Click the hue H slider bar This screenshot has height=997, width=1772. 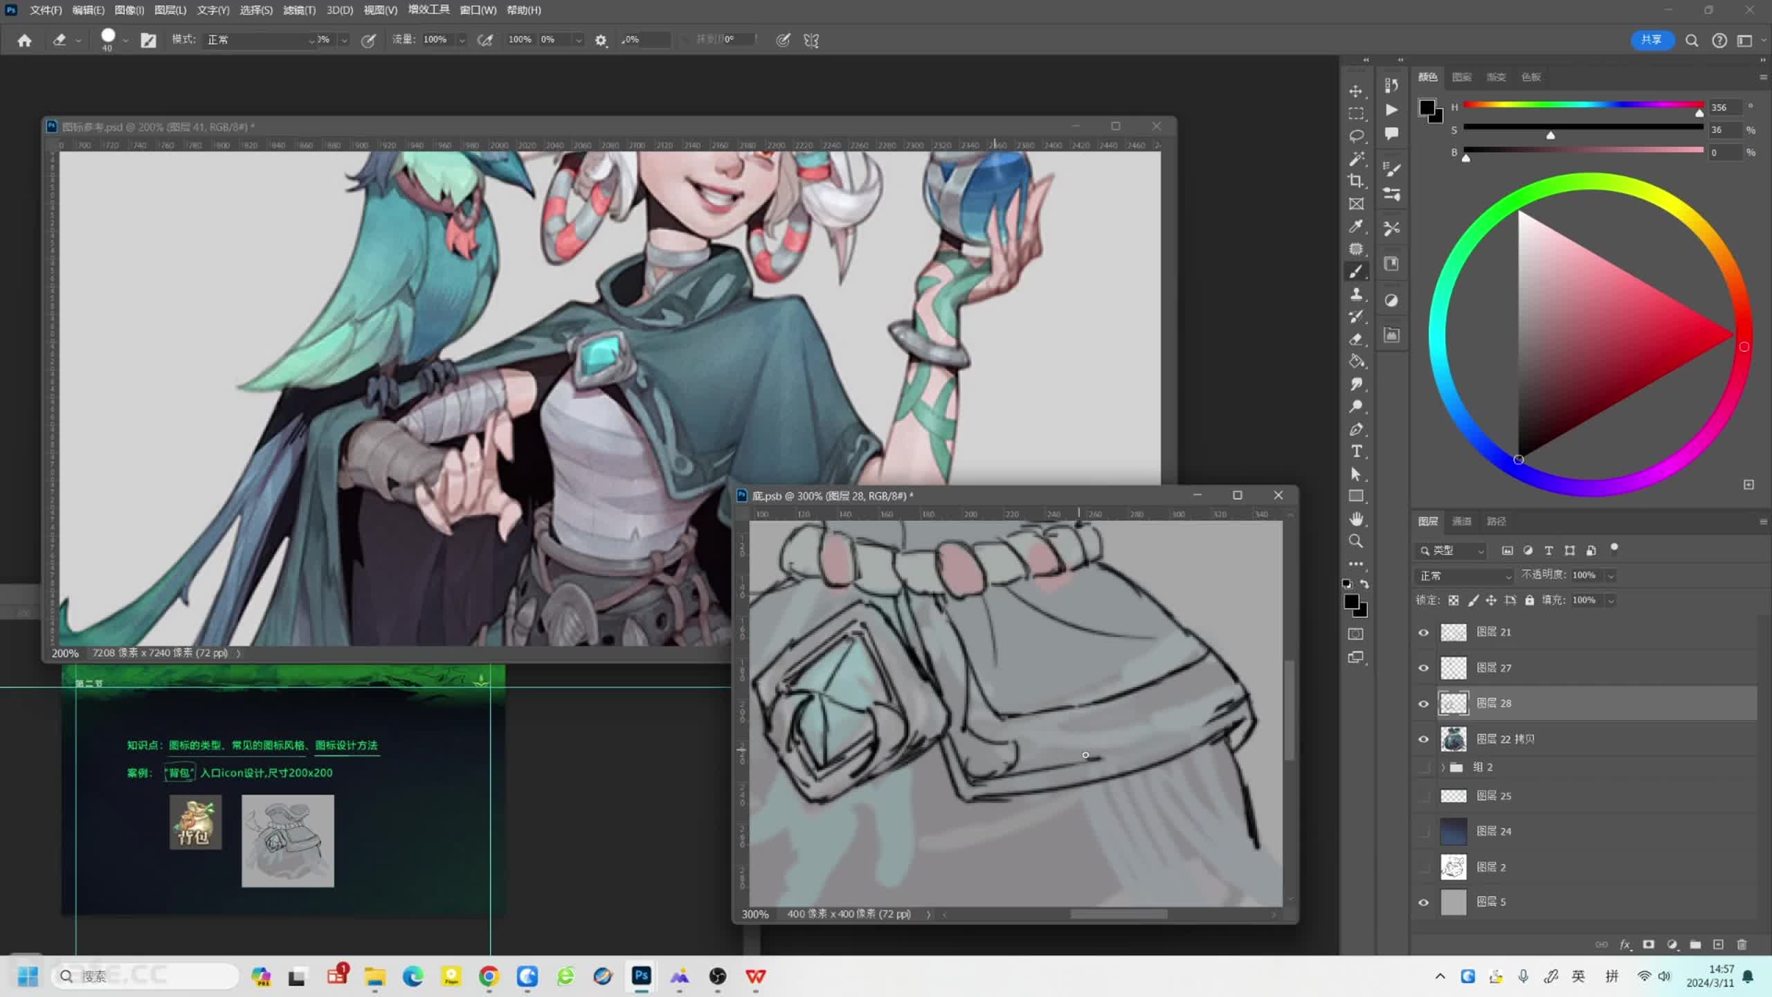click(1584, 105)
